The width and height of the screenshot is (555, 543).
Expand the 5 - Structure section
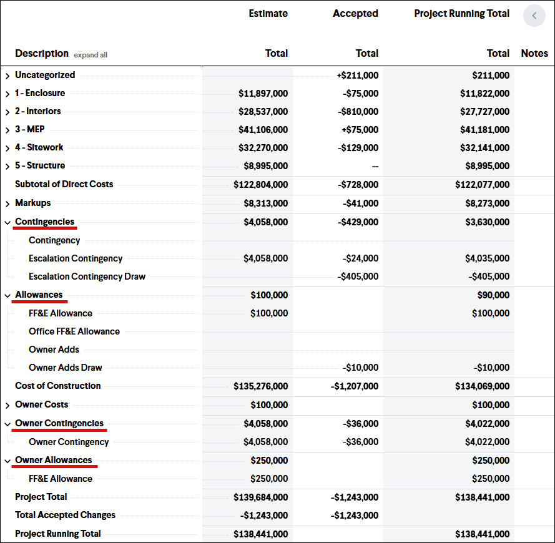point(7,165)
